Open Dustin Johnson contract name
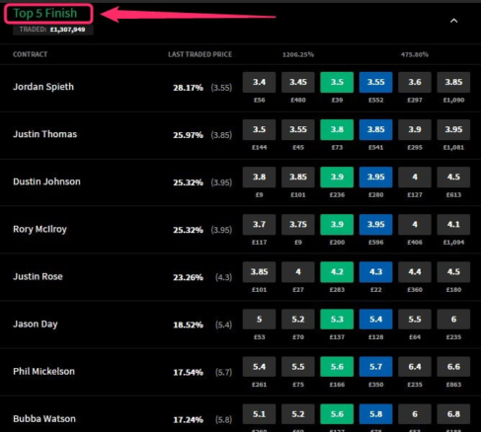This screenshot has width=481, height=432. pyautogui.click(x=46, y=181)
